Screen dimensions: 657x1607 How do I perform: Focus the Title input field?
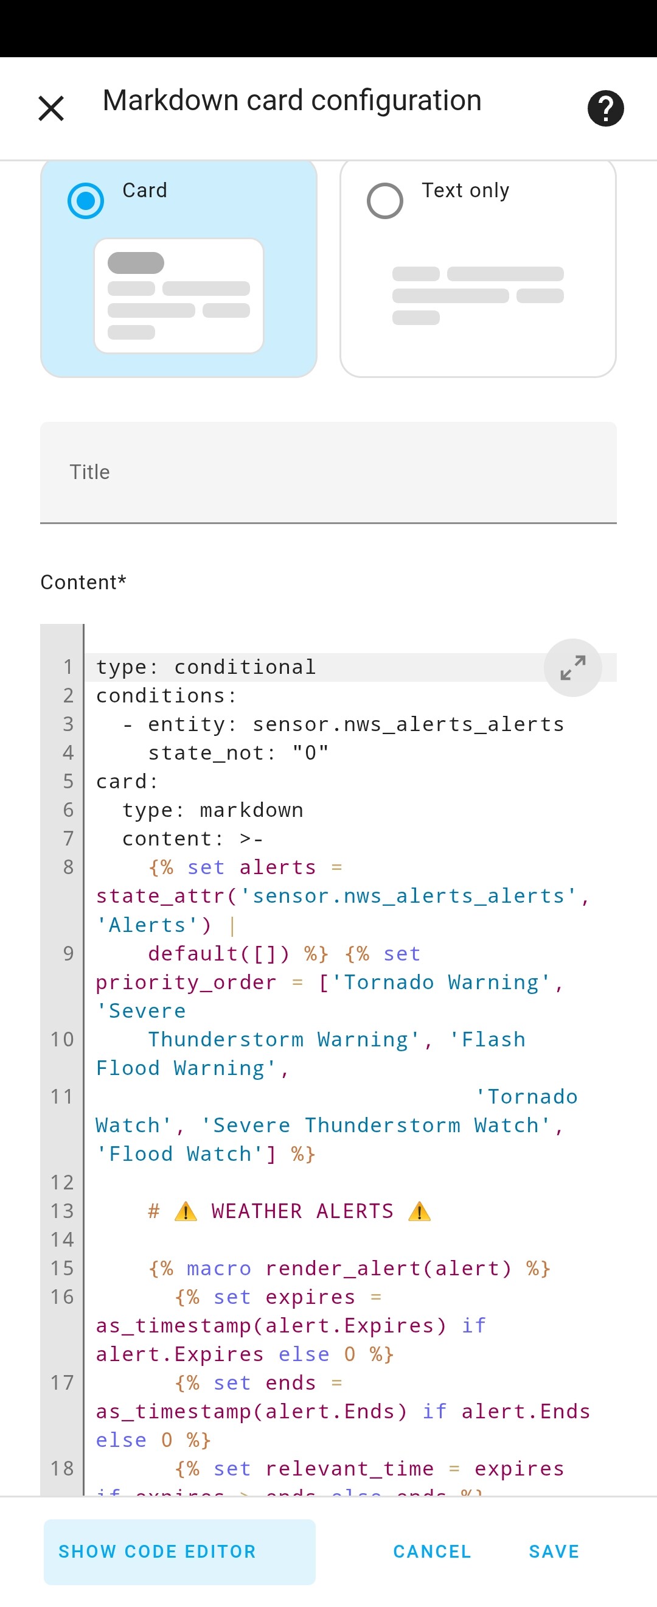(x=328, y=472)
